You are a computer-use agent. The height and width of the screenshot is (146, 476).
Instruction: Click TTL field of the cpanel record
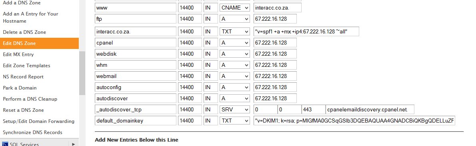tap(190, 43)
